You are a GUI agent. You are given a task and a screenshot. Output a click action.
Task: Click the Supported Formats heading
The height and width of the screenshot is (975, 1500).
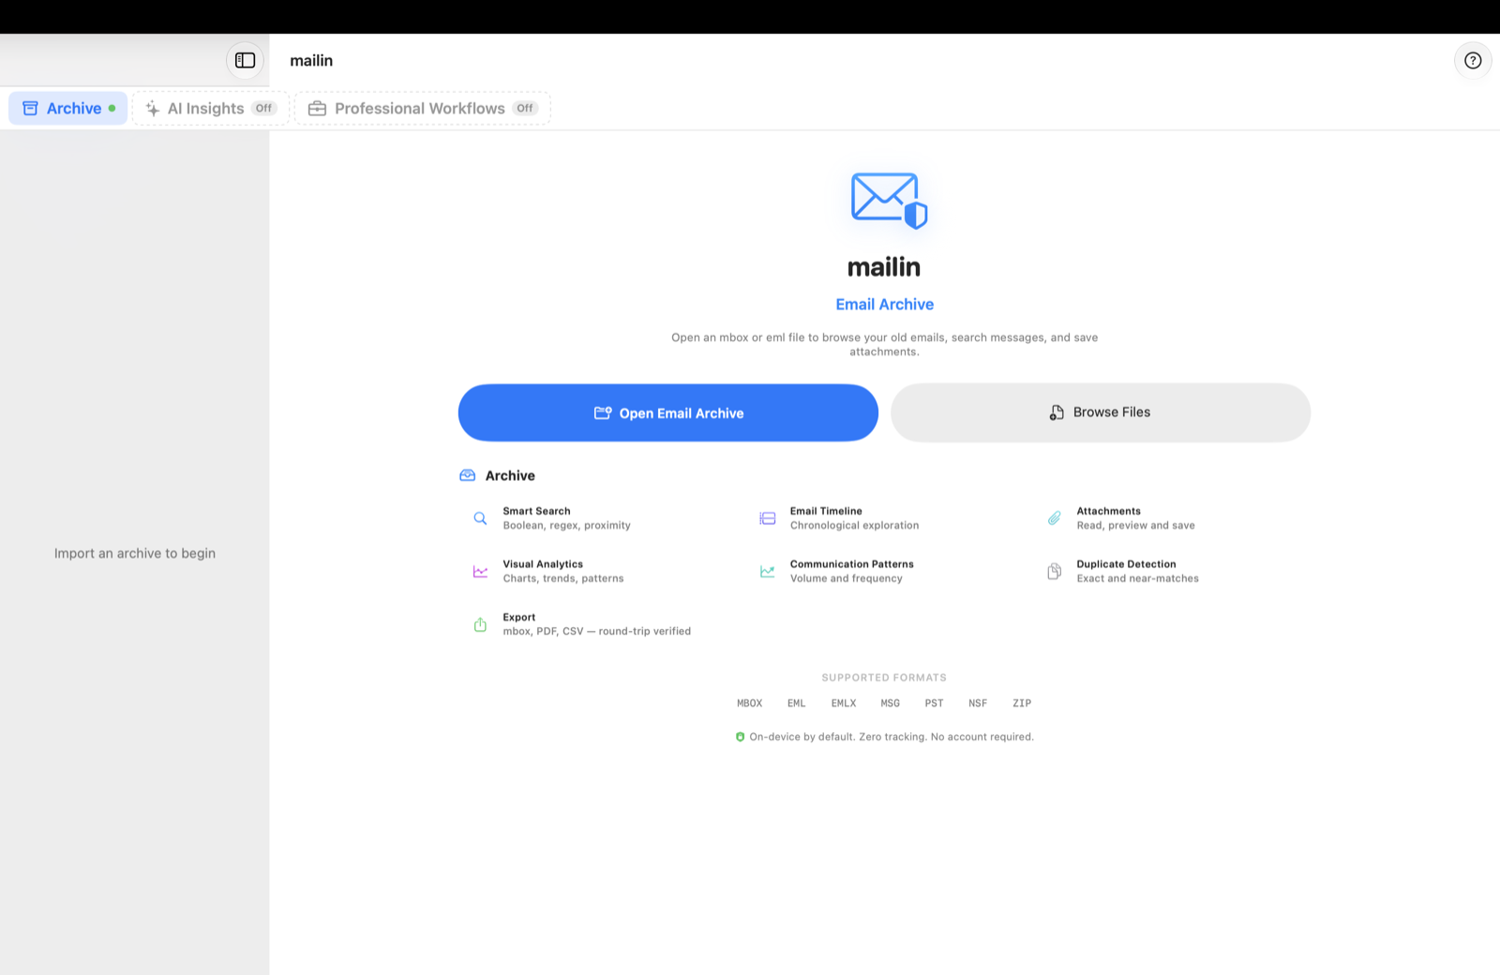coord(884,678)
